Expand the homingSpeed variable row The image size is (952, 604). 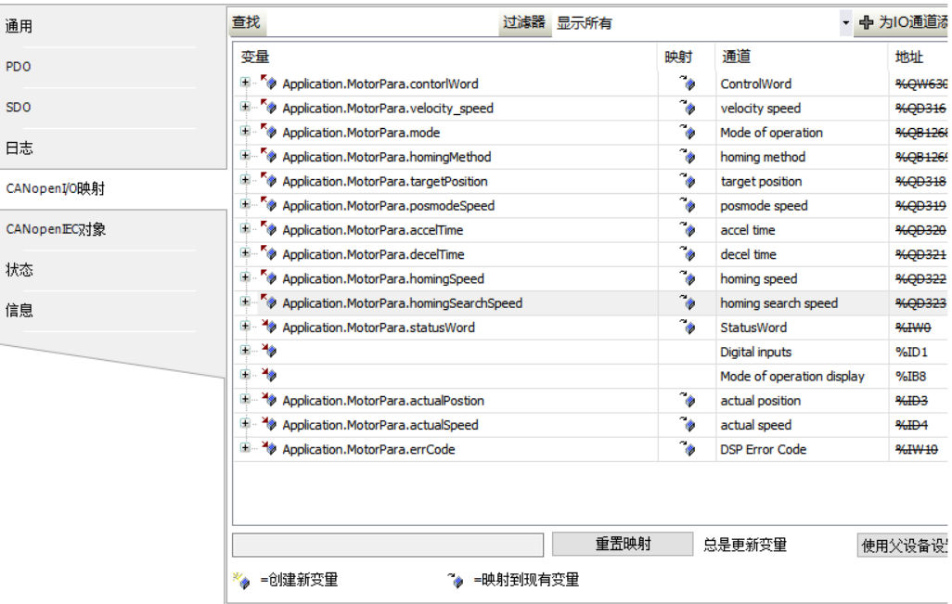click(x=244, y=276)
